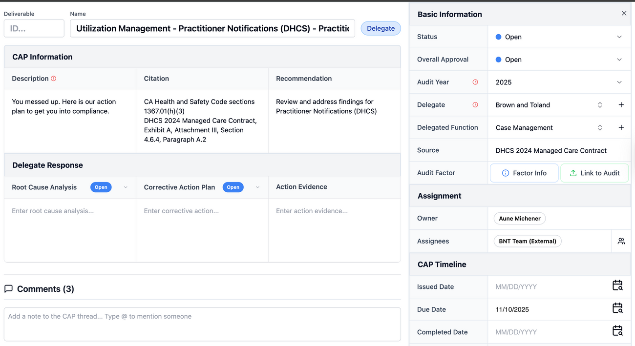The width and height of the screenshot is (635, 346).
Task: Toggle the Corrective Action Plan Open status badge
Action: pos(233,187)
